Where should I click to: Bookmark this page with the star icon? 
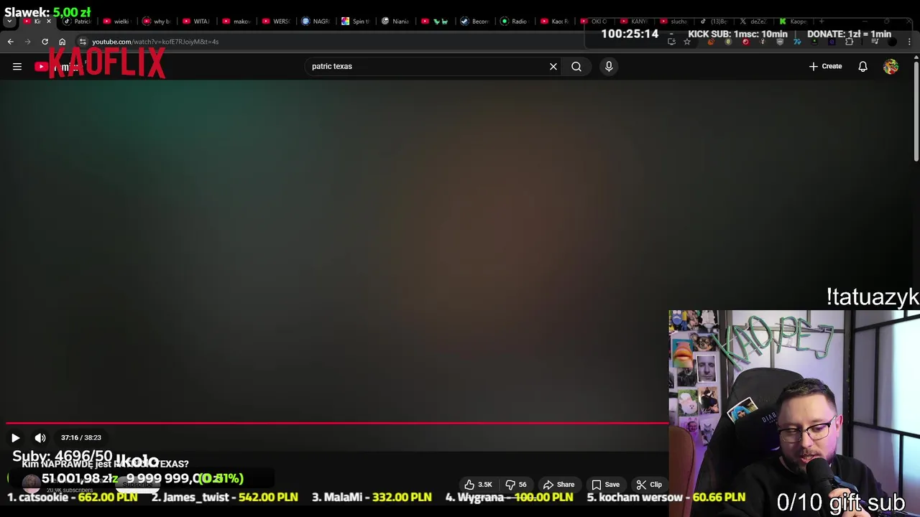coord(687,42)
